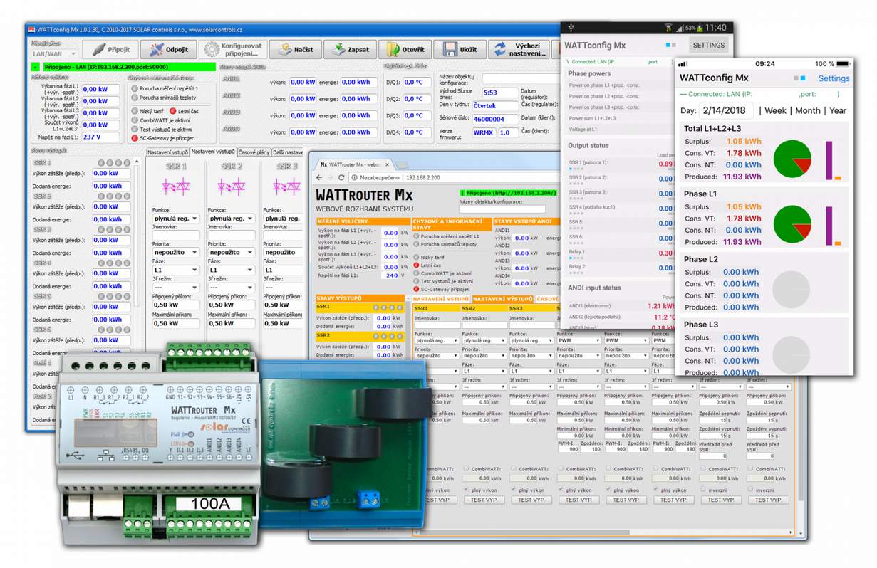This screenshot has width=877, height=568.
Task: Click the browser address bar 192.168.2.200
Action: click(422, 177)
